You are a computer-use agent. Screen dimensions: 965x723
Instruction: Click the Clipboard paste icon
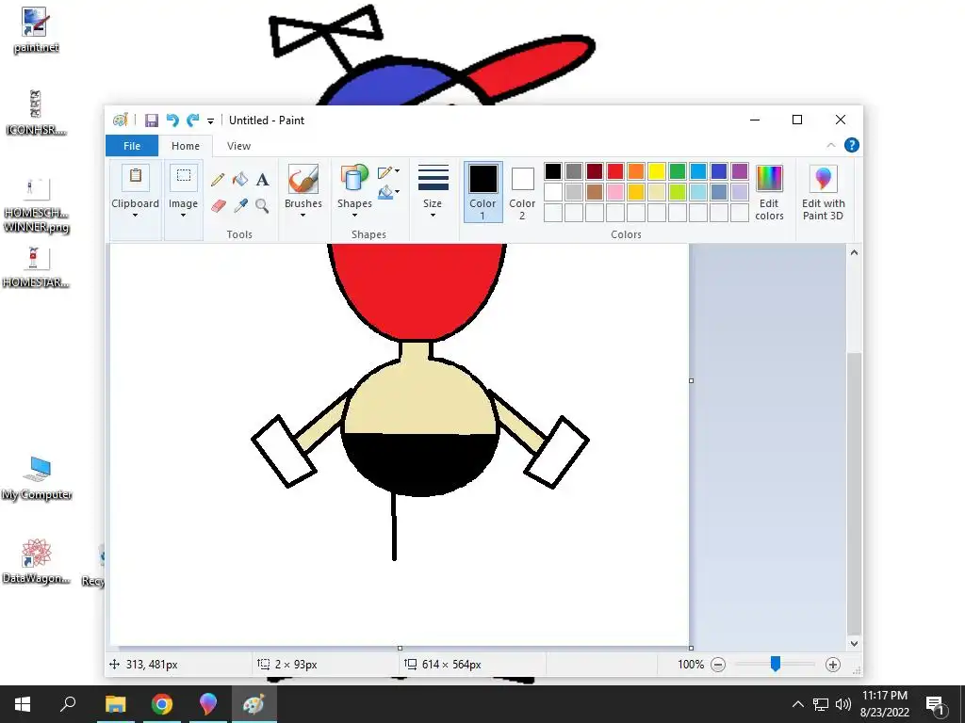136,178
